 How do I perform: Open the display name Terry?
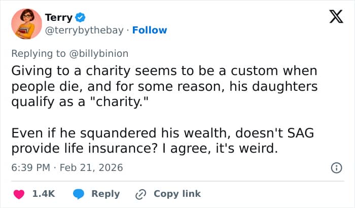click(59, 18)
